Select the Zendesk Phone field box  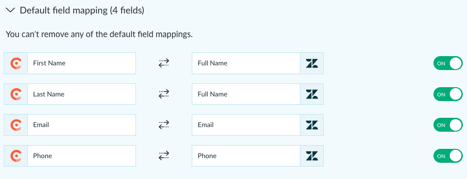point(257,156)
